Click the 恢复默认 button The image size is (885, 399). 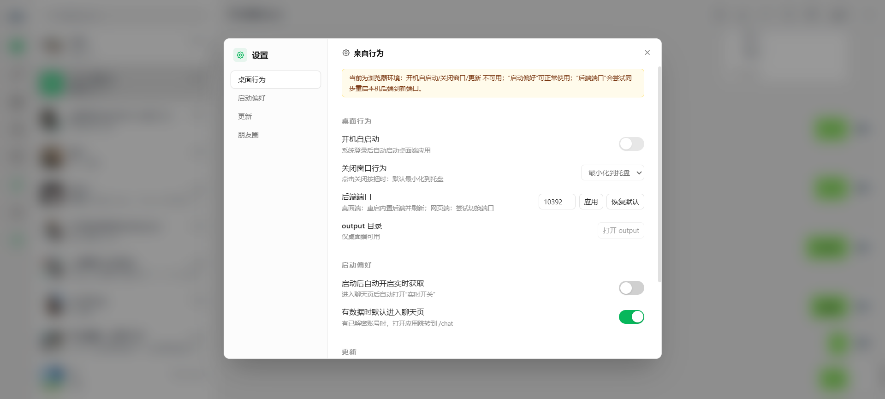pos(625,202)
